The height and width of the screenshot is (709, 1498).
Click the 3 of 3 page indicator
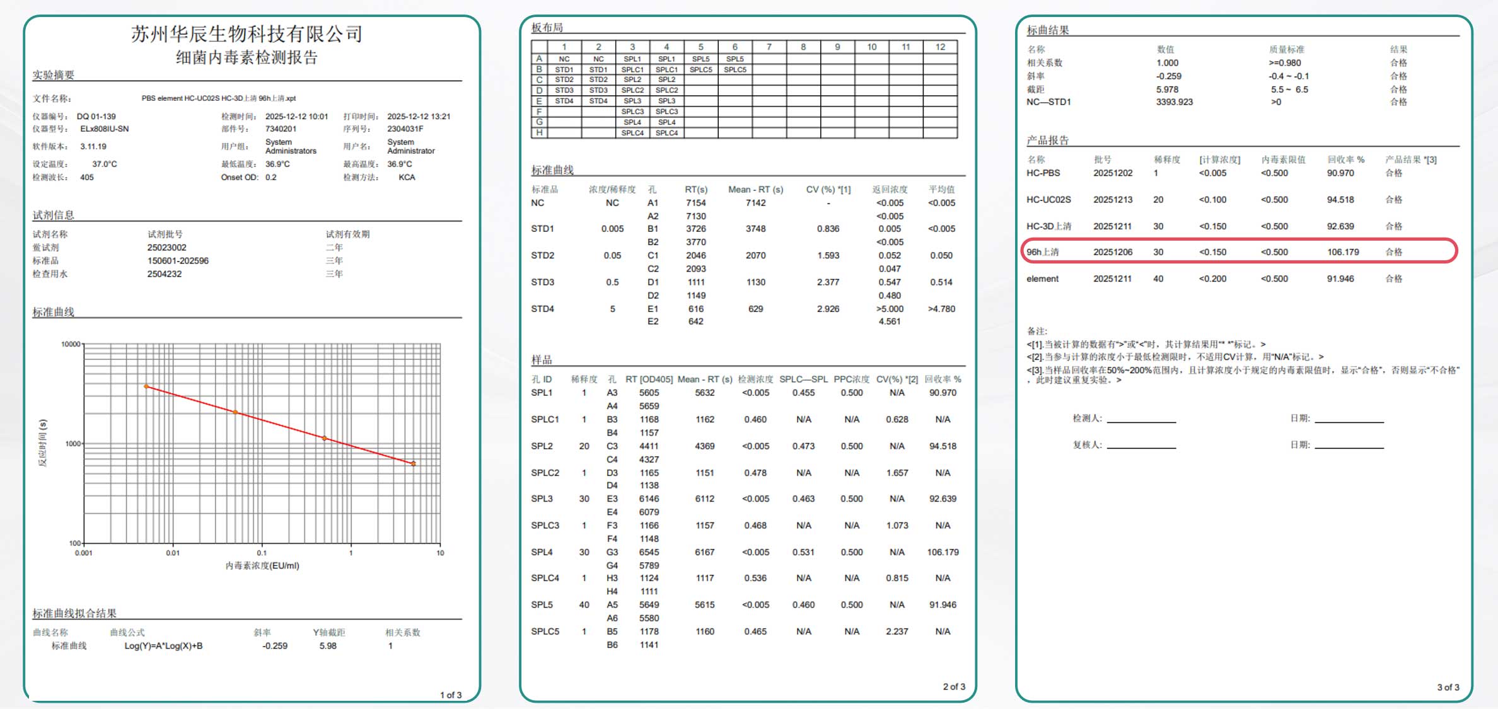click(1448, 687)
